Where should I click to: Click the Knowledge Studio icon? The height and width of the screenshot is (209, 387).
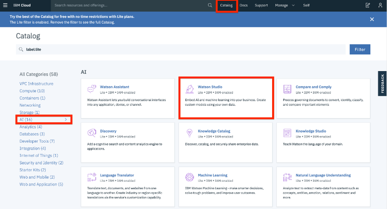tap(287, 133)
